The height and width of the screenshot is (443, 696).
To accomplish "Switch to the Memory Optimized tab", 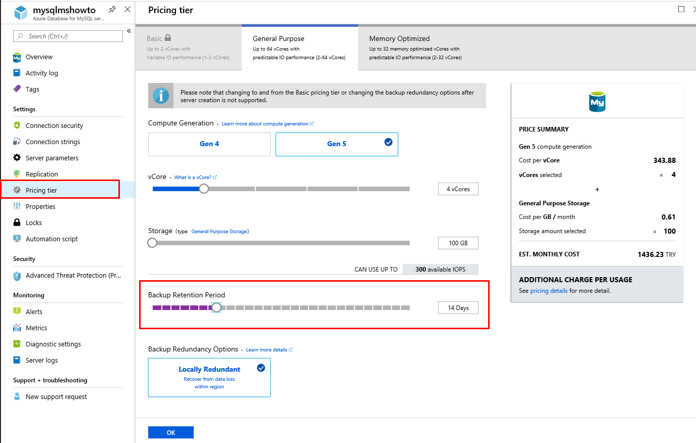I will (416, 48).
